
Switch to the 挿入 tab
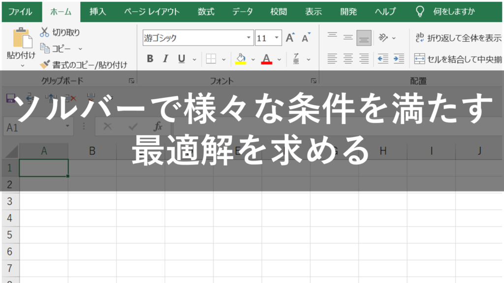[x=98, y=12]
